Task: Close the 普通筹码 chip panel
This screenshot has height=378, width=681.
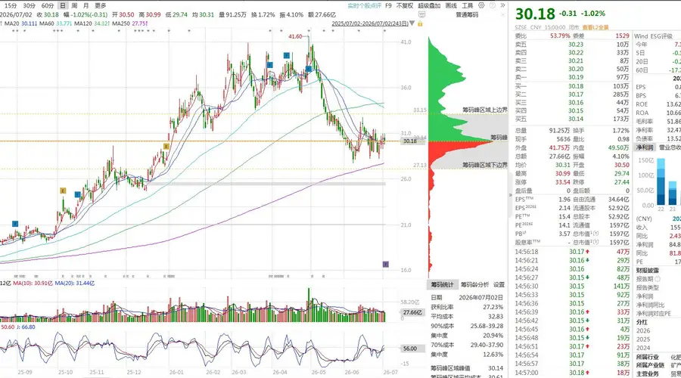Action: 503,15
